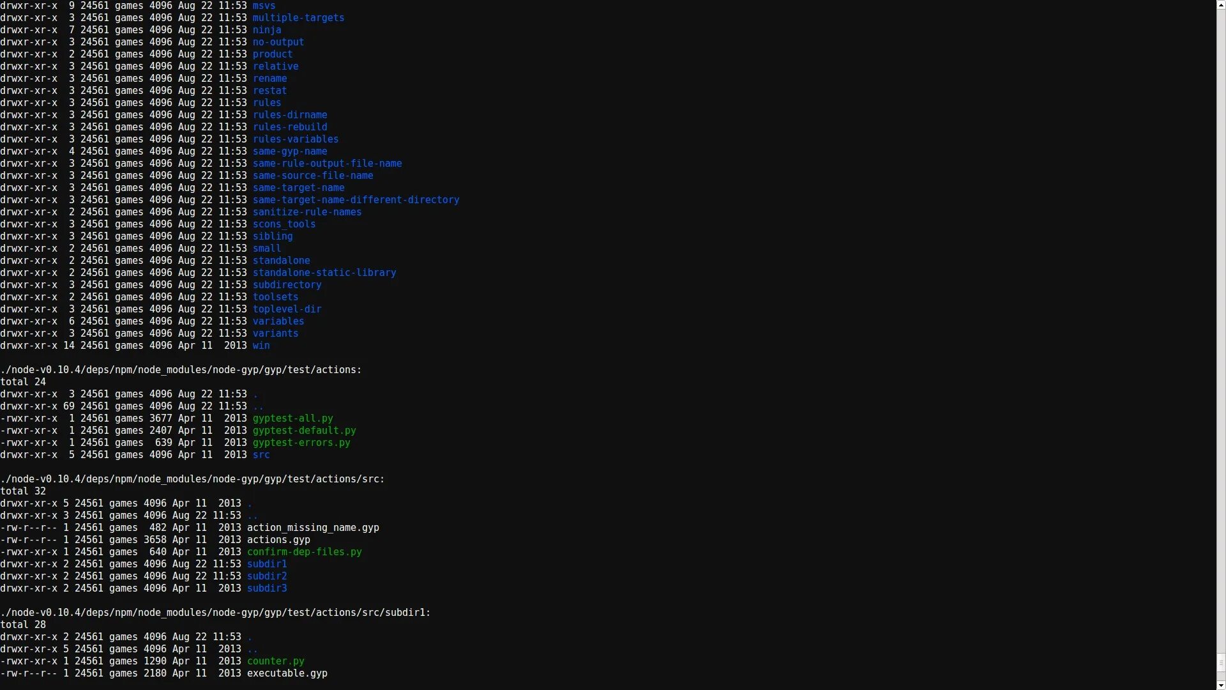This screenshot has width=1226, height=690.
Task: Click the gyptest-all.py file name
Action: tap(292, 418)
